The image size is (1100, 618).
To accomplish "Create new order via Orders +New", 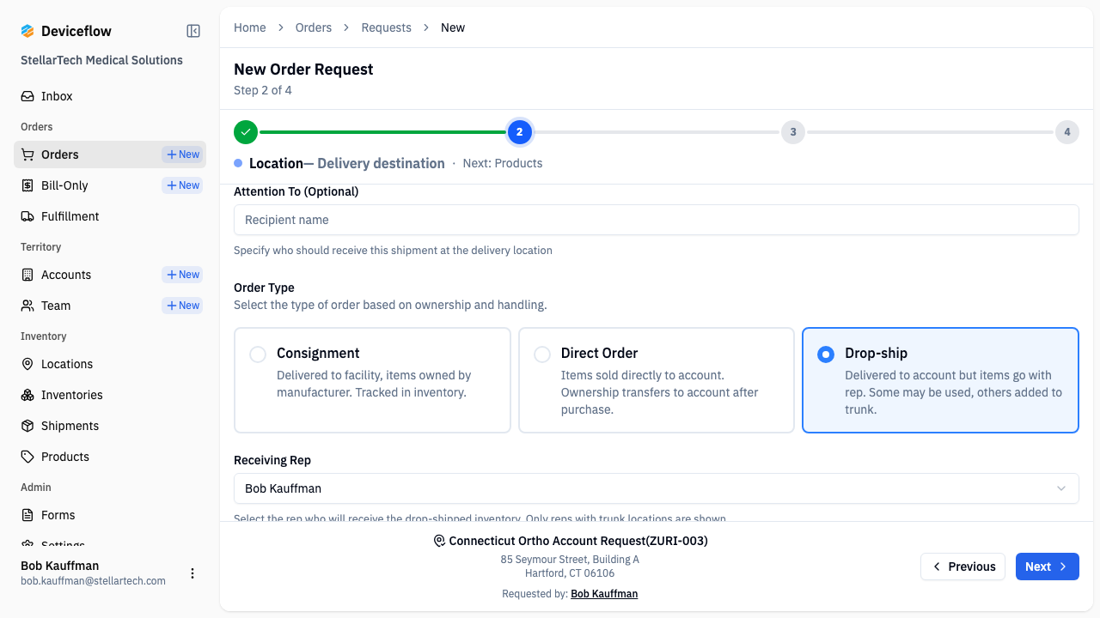I will [x=182, y=154].
